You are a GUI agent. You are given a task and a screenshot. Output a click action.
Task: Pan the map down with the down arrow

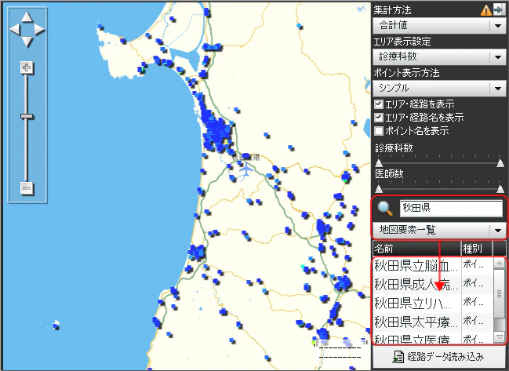point(27,42)
